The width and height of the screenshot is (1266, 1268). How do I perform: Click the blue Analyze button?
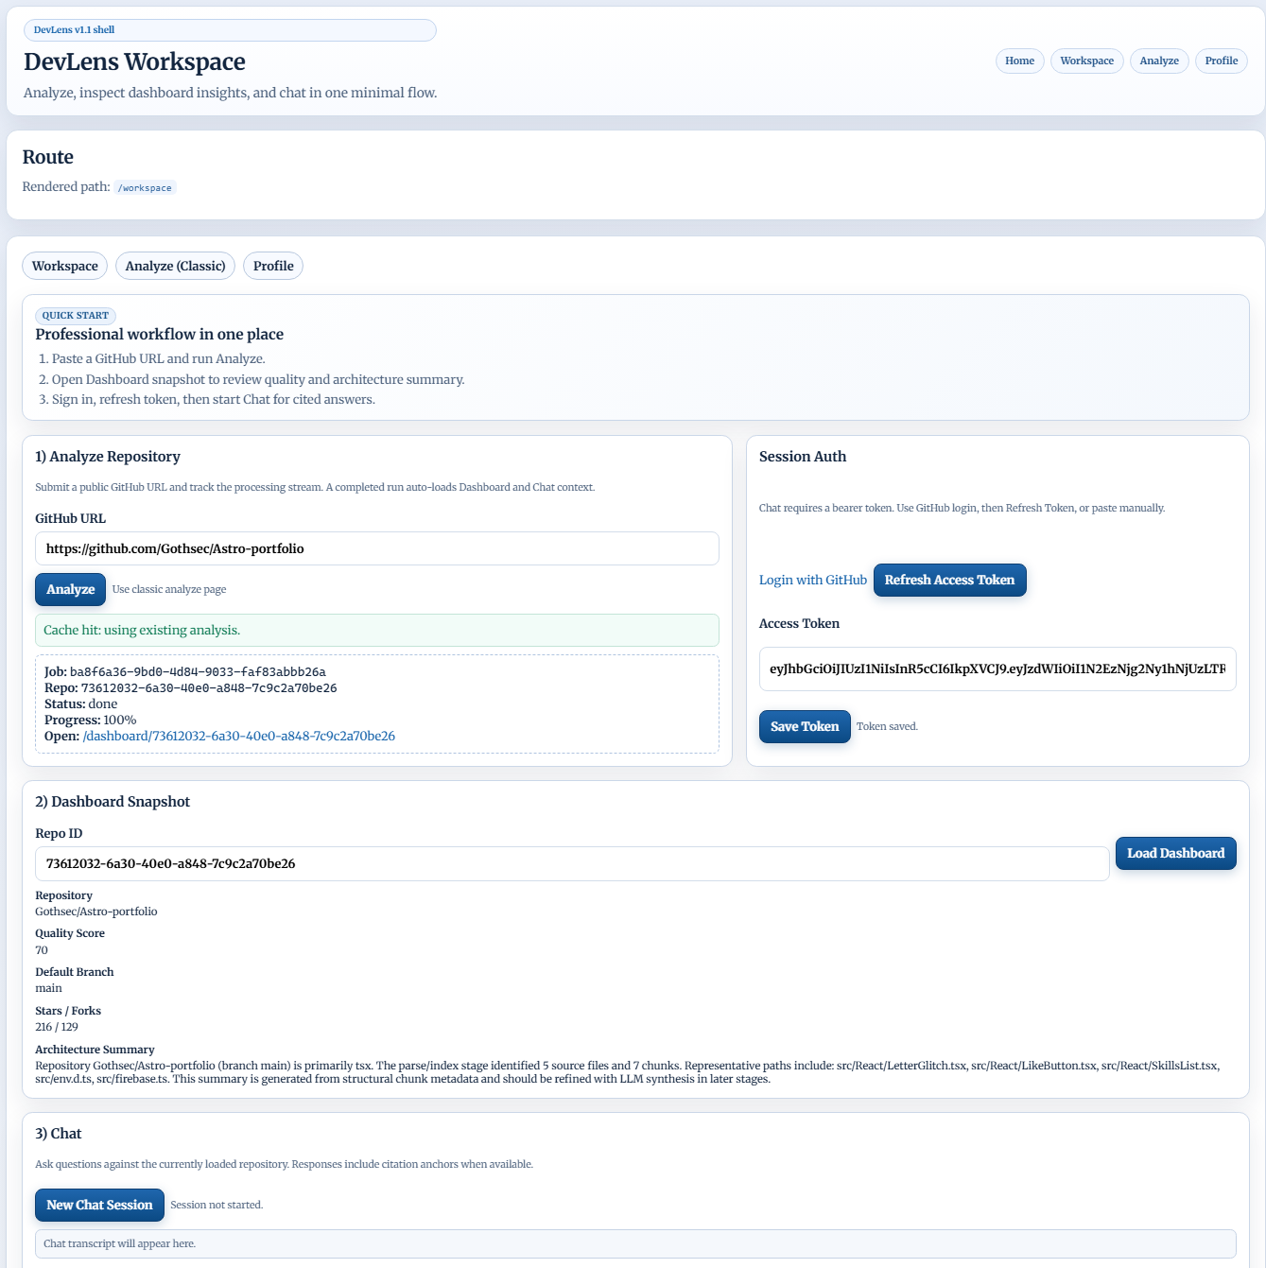click(x=71, y=589)
